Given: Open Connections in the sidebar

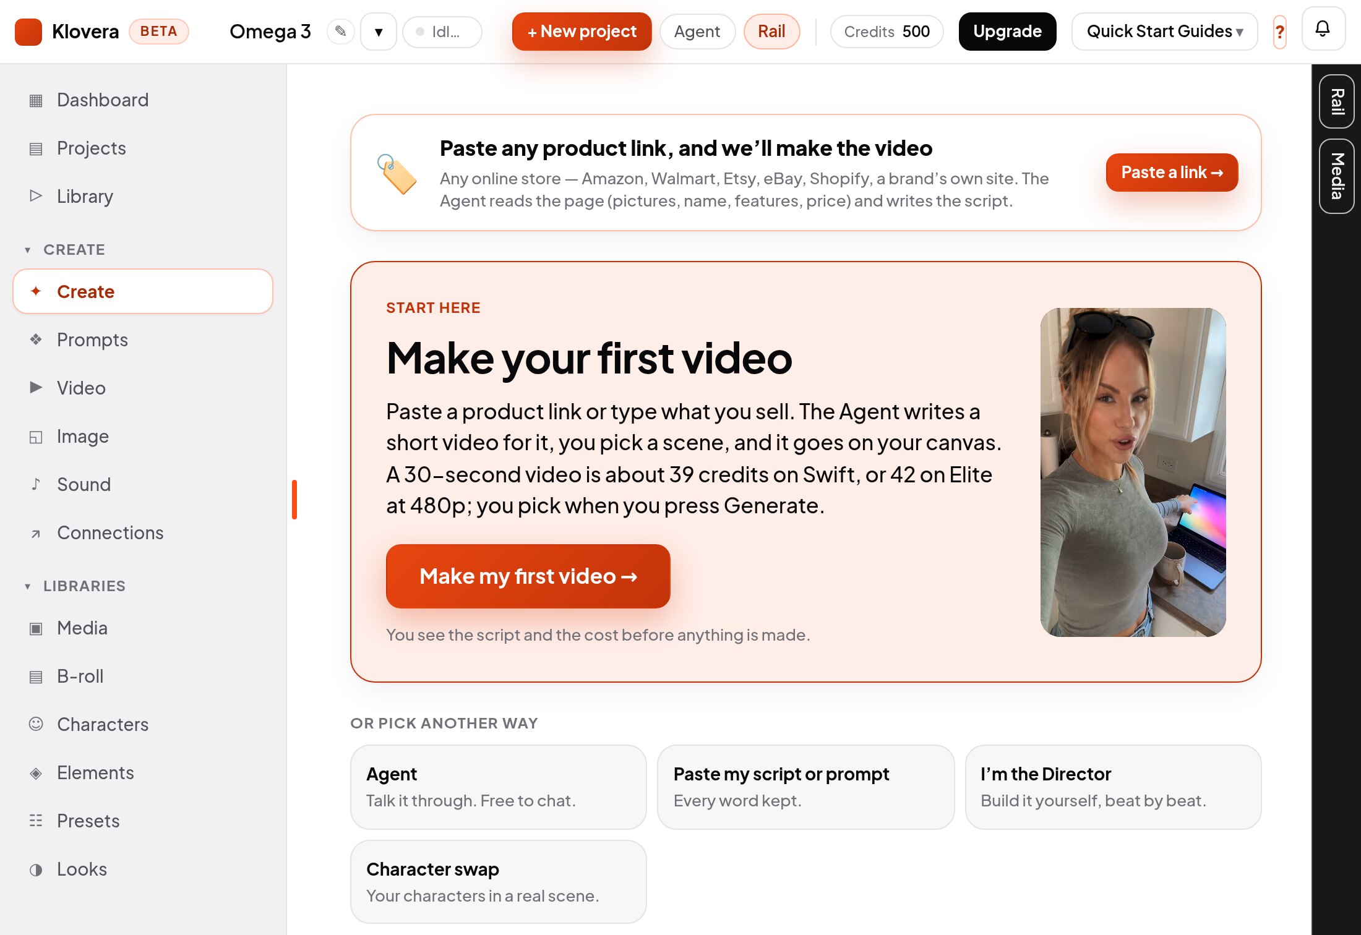Looking at the screenshot, I should 143,533.
